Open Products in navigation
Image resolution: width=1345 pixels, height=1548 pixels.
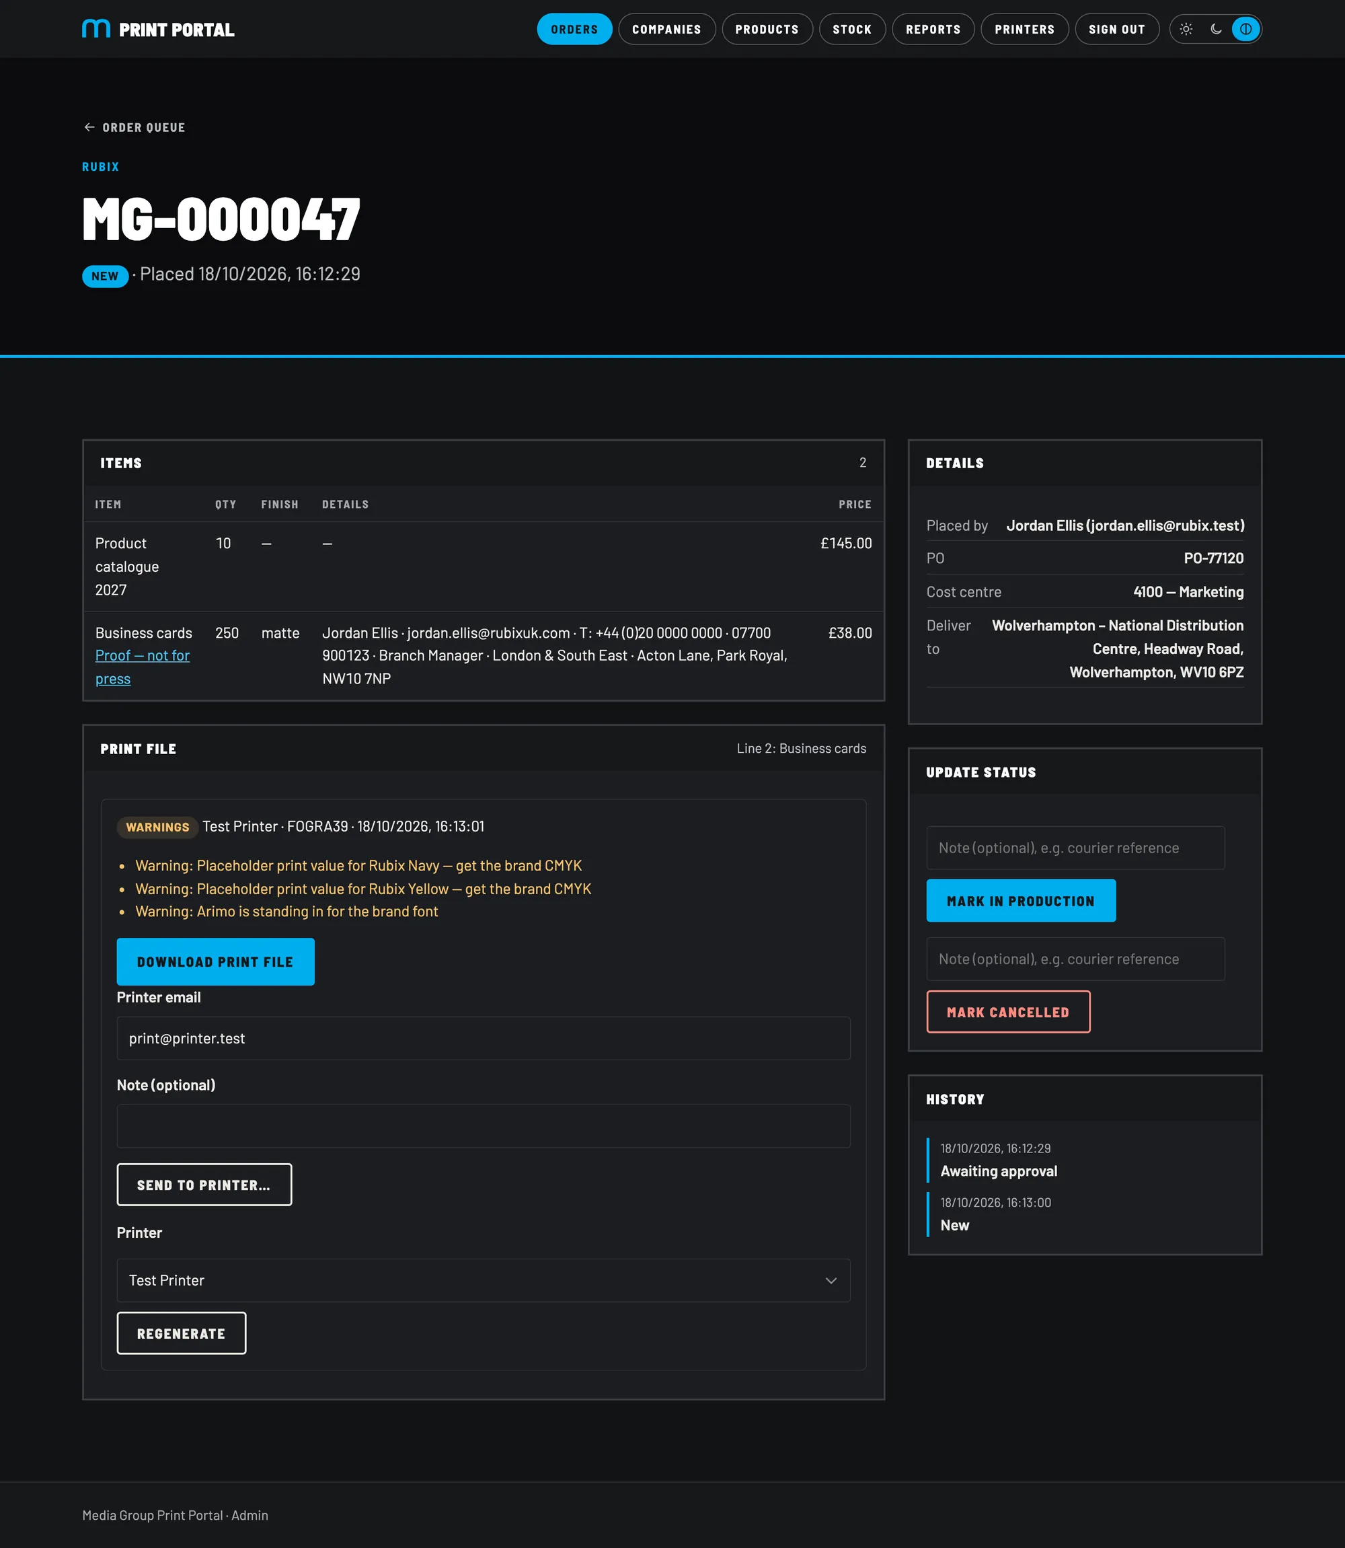tap(767, 30)
